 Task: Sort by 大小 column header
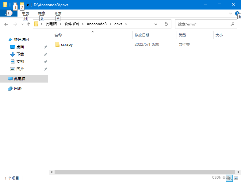[219, 35]
